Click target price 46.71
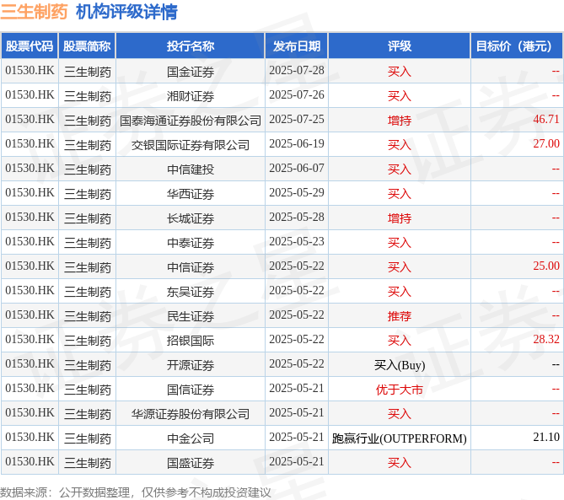Image resolution: width=564 pixels, height=500 pixels. click(546, 120)
